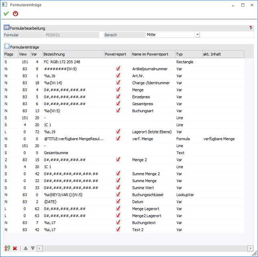The image size is (258, 257).
Task: Open the Bereich dropdown arrow
Action: (197, 35)
